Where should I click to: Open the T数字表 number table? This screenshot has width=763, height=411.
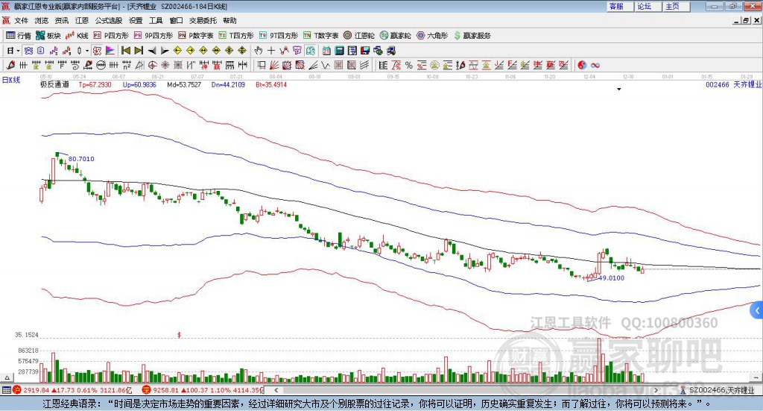click(320, 36)
